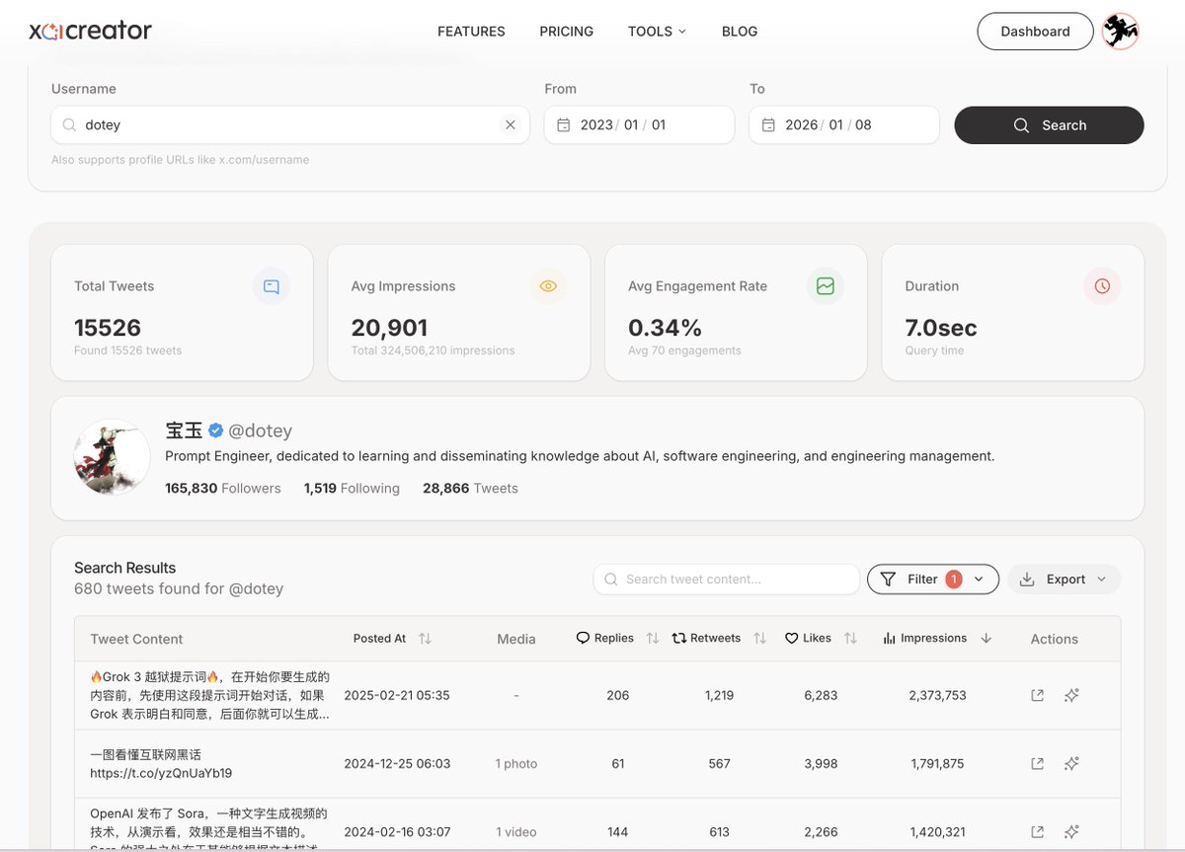Click the calendar icon in From date
The image size is (1185, 852).
[x=564, y=125]
